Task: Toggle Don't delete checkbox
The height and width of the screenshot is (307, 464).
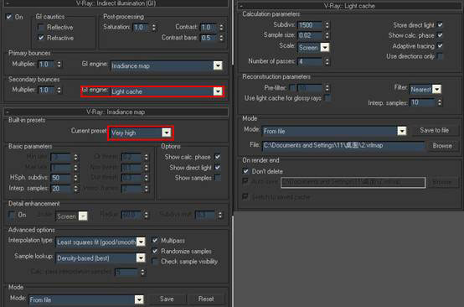Action: coord(245,171)
